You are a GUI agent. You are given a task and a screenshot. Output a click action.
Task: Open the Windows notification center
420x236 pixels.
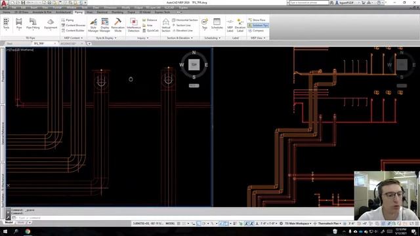click(x=414, y=231)
